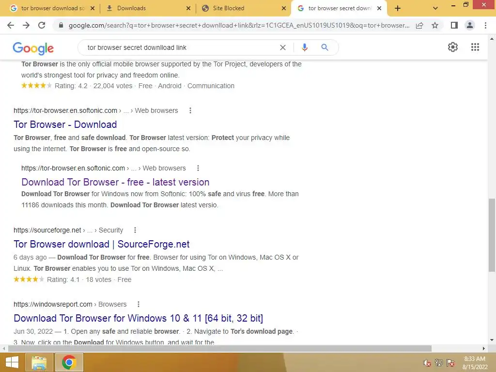Go back to the previous page
496x372 pixels.
tap(11, 25)
